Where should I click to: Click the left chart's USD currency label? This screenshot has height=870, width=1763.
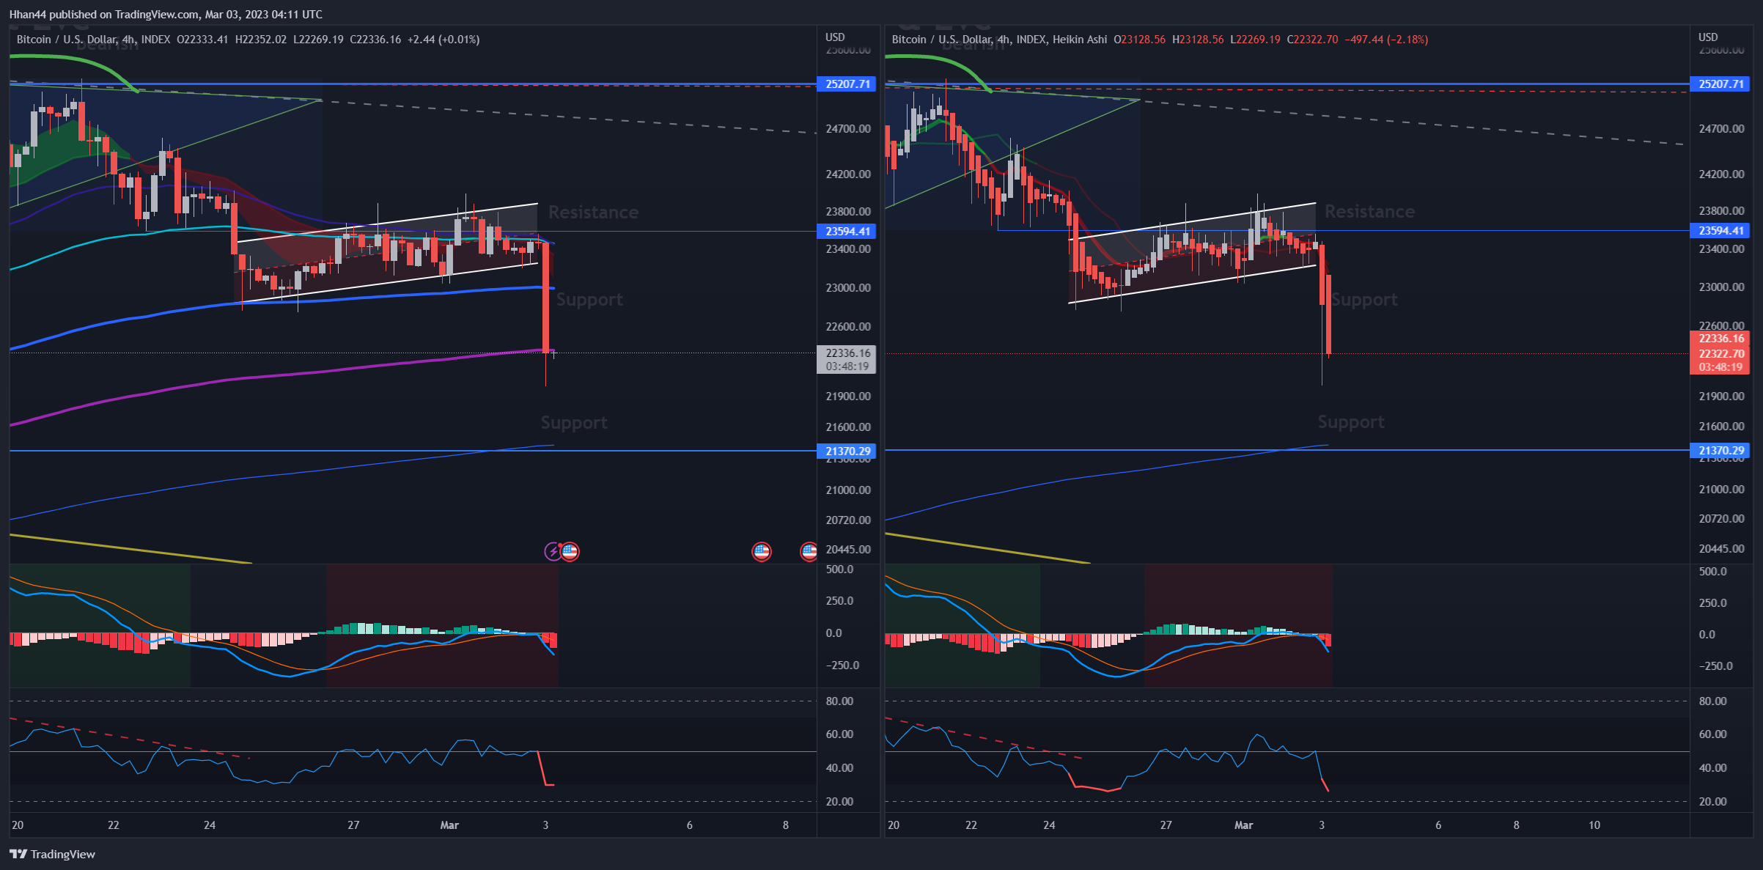(835, 37)
